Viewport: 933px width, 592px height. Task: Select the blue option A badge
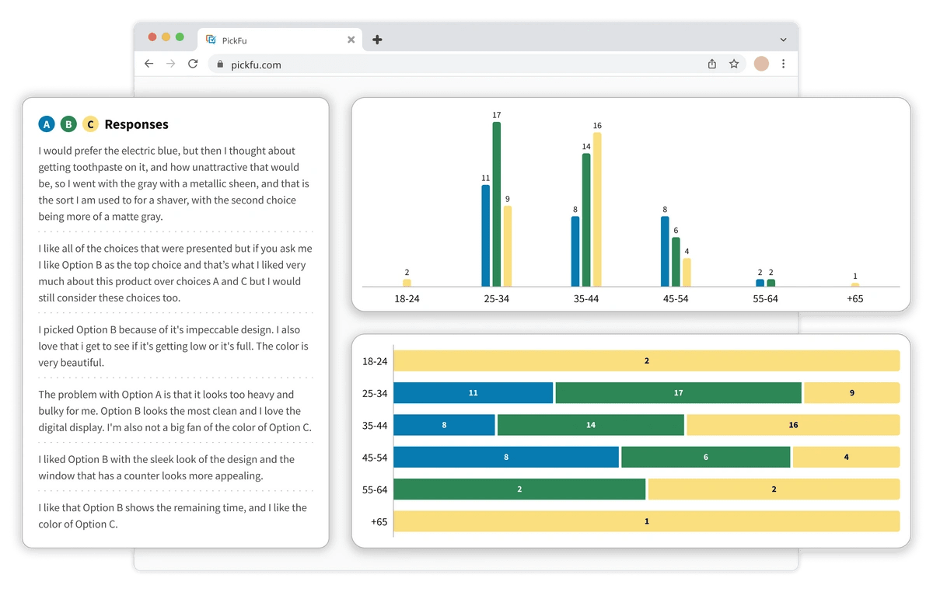point(47,124)
